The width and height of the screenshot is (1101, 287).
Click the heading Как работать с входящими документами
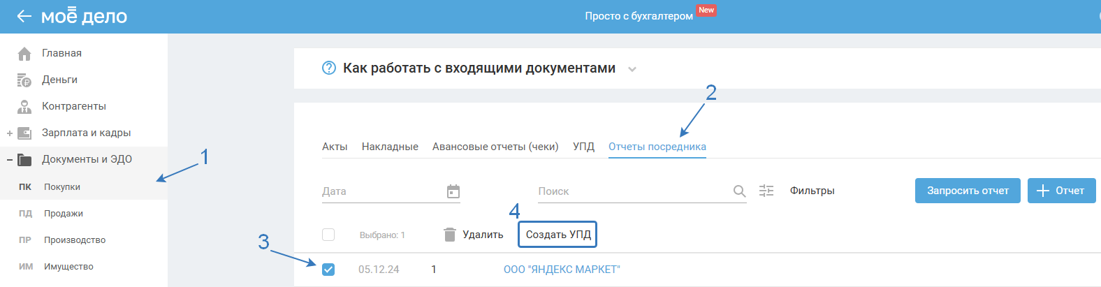(479, 68)
